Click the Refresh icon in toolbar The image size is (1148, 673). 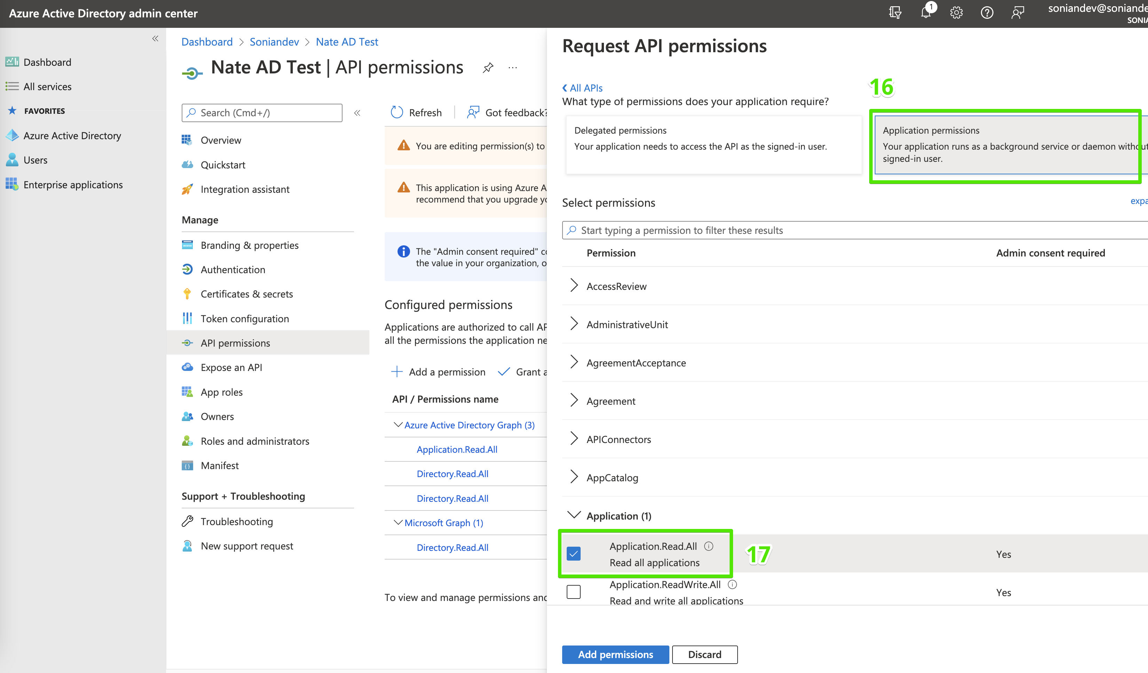[397, 112]
